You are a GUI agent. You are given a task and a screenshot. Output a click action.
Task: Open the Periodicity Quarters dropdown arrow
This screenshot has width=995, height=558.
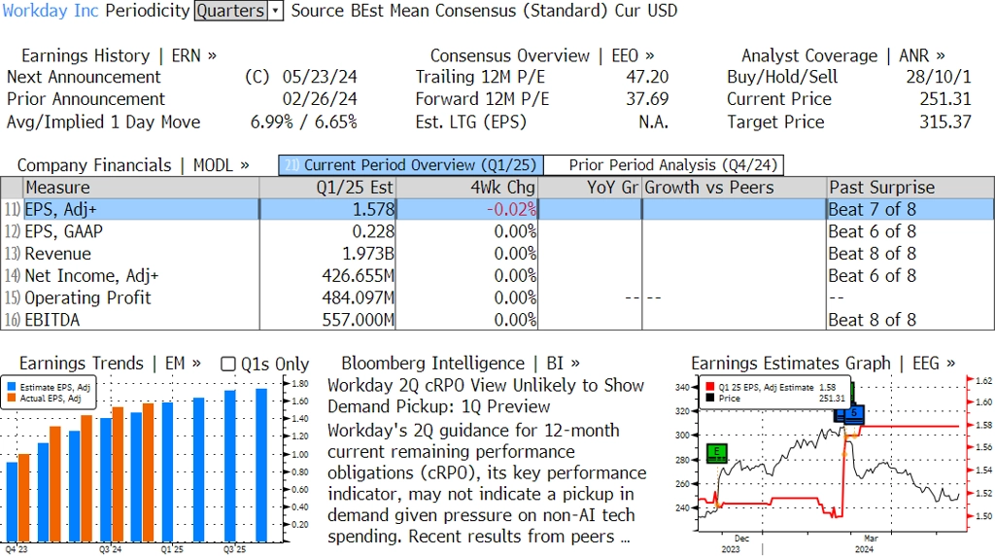click(x=275, y=11)
